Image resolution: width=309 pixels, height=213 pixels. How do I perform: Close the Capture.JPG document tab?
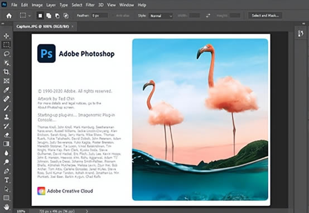coord(73,26)
